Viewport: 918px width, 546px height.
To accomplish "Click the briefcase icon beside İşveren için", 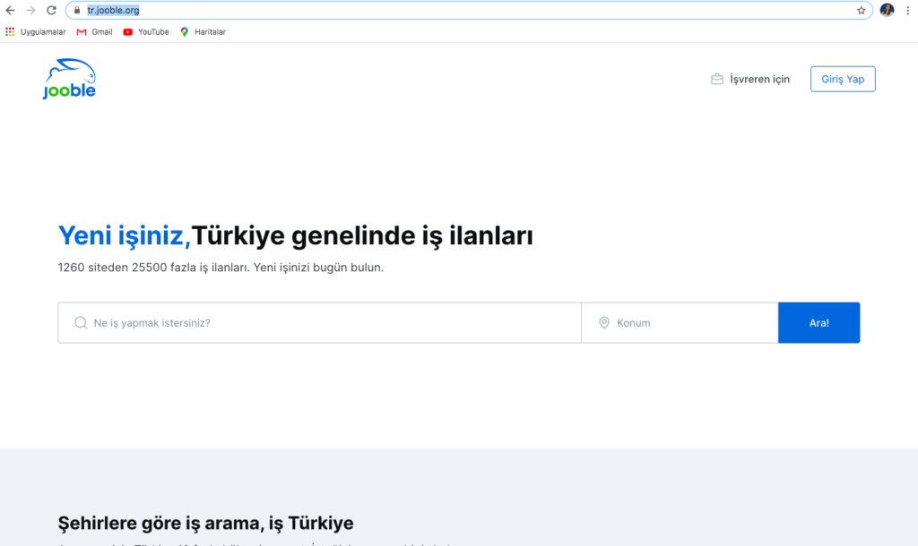I will pyautogui.click(x=717, y=80).
